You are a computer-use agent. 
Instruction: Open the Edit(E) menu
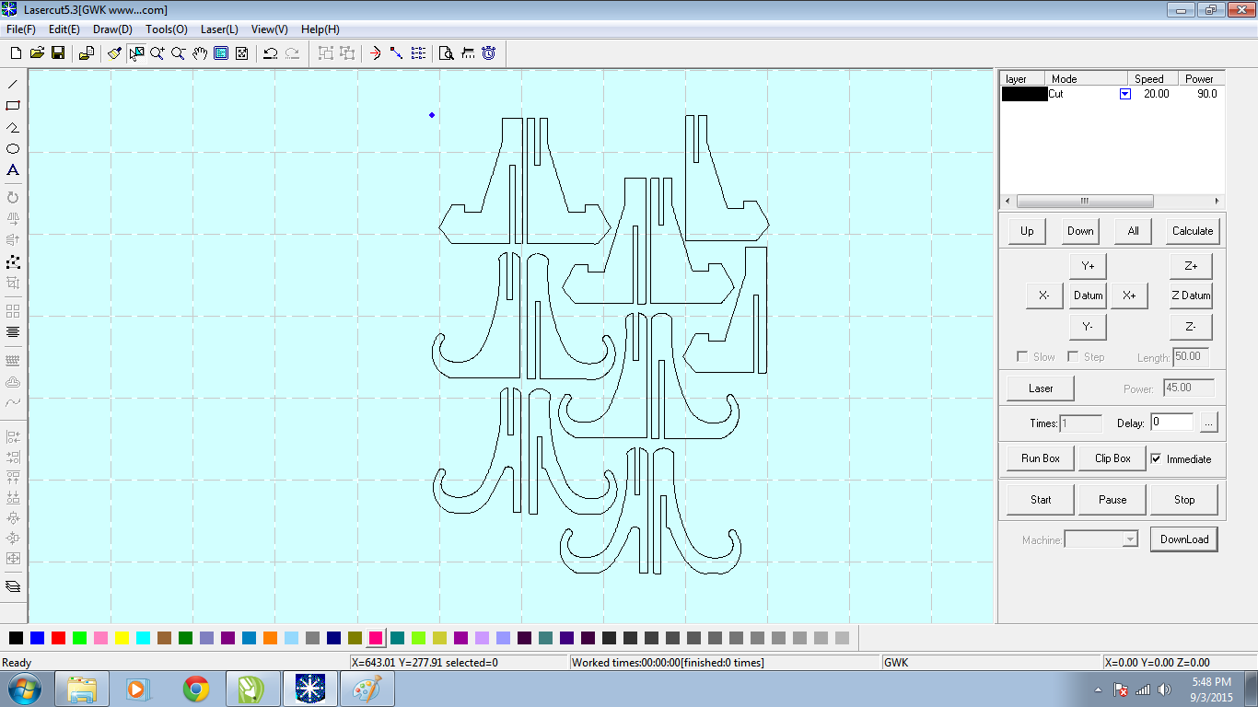(x=64, y=29)
